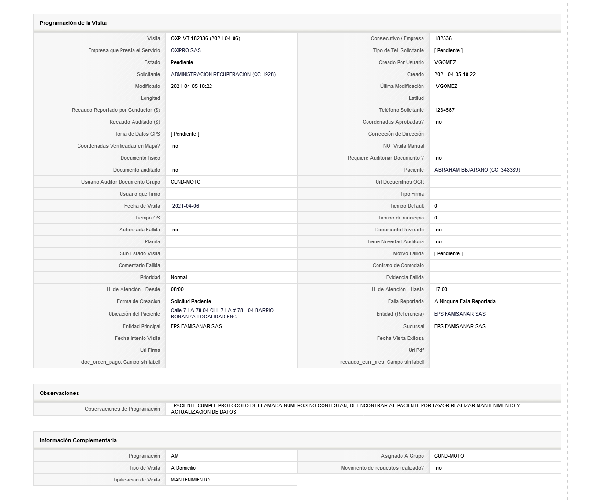
Task: Select the OXIPRO SAS company value
Action: coord(186,50)
